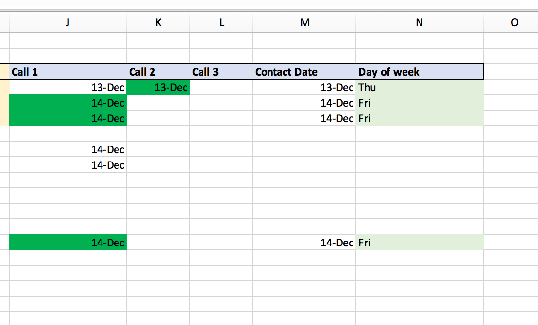Select column header M
The image size is (538, 325).
[x=305, y=22]
